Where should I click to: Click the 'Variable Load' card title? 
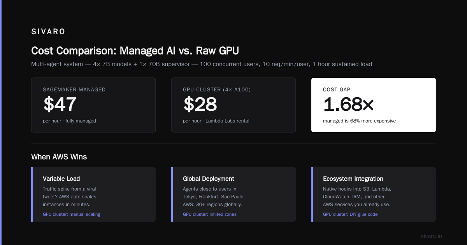61,179
